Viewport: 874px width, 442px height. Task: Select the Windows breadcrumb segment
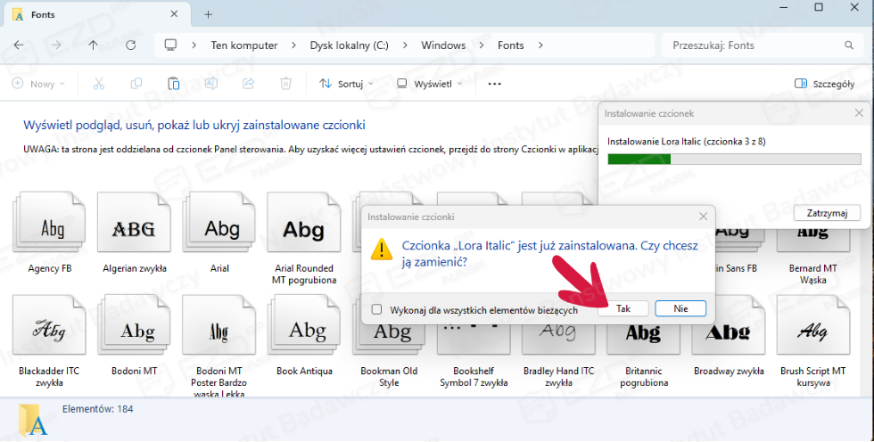443,45
